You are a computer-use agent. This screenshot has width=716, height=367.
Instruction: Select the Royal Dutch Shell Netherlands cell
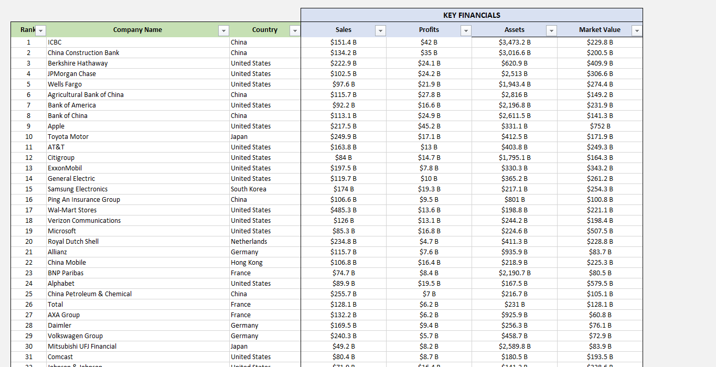pos(264,242)
